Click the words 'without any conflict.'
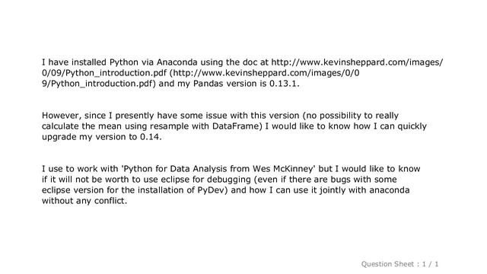Screen dimensions: 487x274 tap(84, 201)
